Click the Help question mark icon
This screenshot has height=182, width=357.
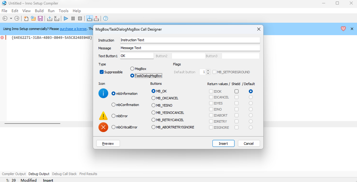tap(105, 18)
